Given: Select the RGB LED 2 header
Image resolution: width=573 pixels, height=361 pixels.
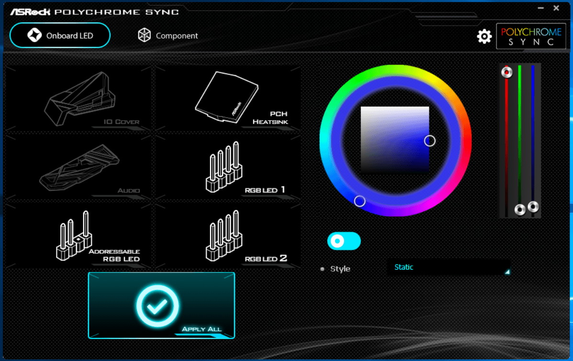Looking at the screenshot, I should (227, 236).
